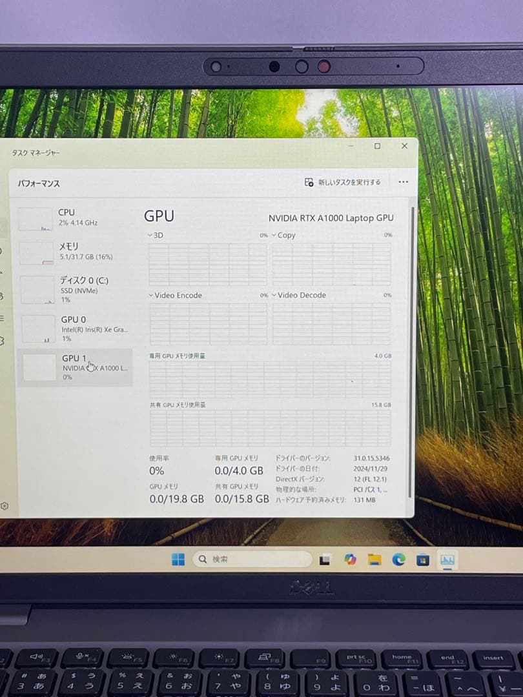Collapse the 3D usage graph section

pos(150,235)
